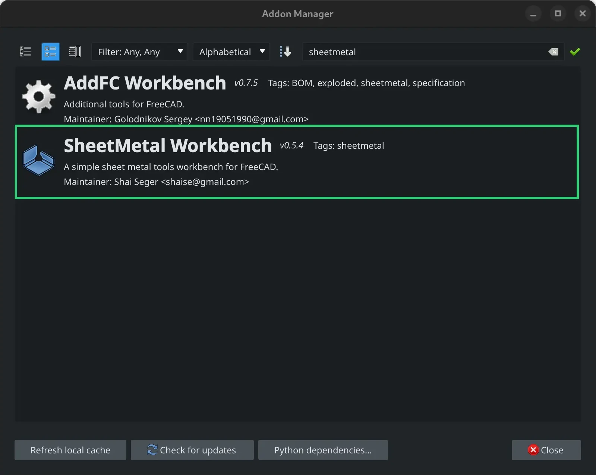Viewport: 596px width, 475px height.
Task: Click Check for updates button
Action: click(192, 450)
